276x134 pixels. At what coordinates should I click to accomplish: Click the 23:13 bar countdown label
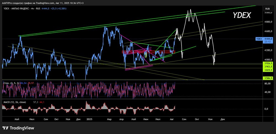point(268,42)
